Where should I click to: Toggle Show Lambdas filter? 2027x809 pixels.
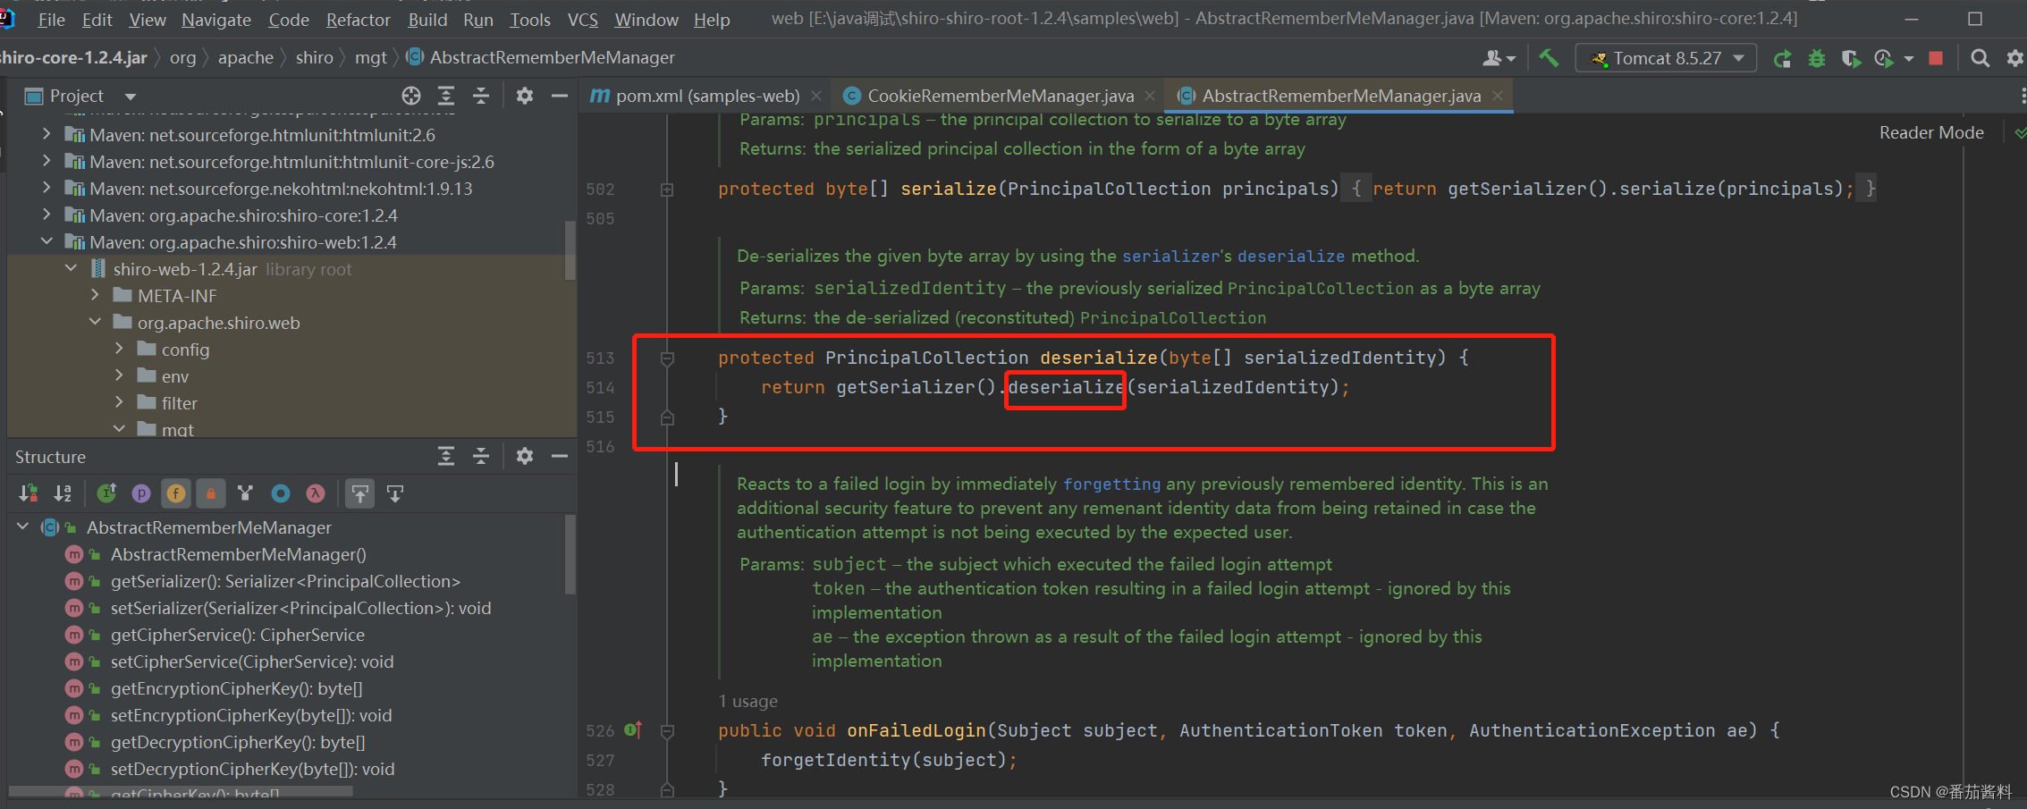tap(316, 493)
